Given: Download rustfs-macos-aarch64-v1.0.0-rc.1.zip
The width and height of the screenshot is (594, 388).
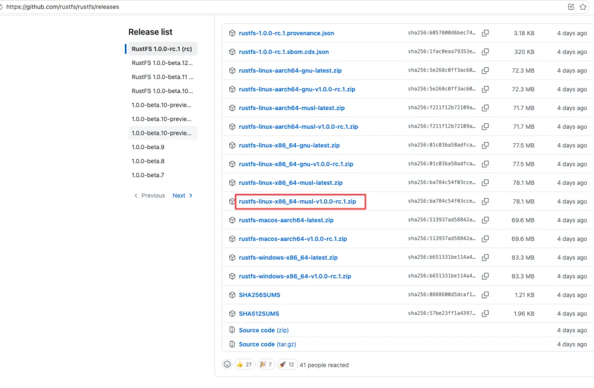Looking at the screenshot, I should click(293, 239).
